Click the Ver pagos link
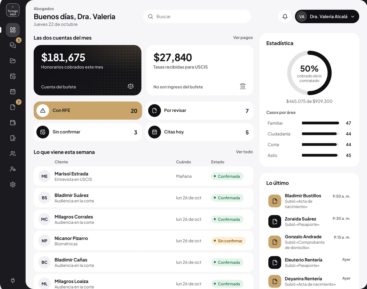The height and width of the screenshot is (289, 367). coord(243,38)
